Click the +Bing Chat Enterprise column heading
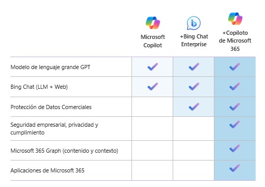 (x=194, y=40)
